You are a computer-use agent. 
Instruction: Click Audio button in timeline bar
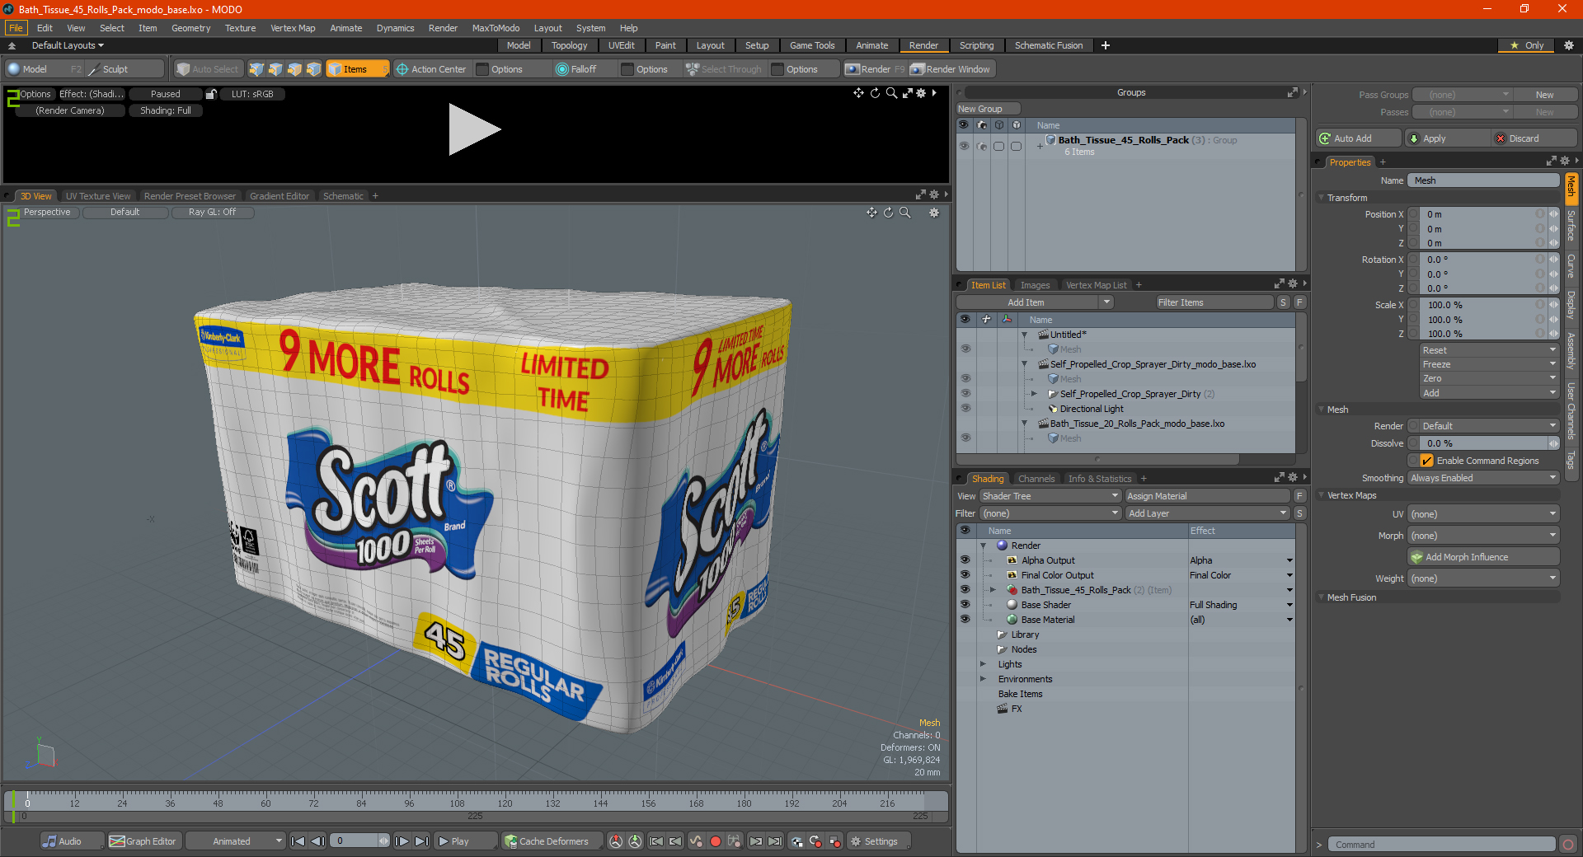point(72,841)
